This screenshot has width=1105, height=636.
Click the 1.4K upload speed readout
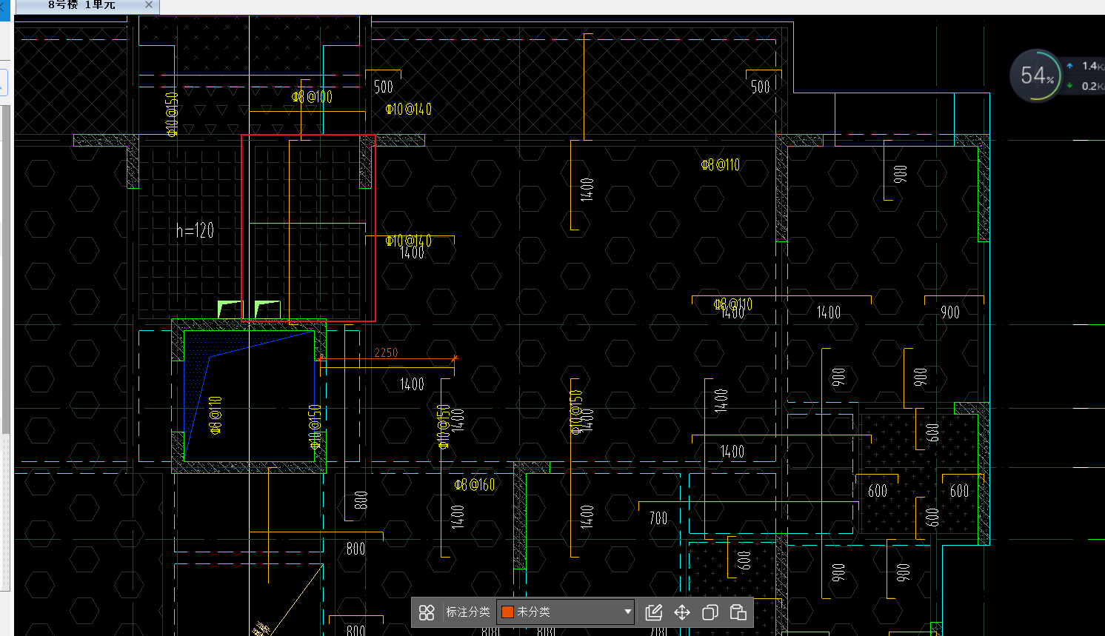[1092, 66]
